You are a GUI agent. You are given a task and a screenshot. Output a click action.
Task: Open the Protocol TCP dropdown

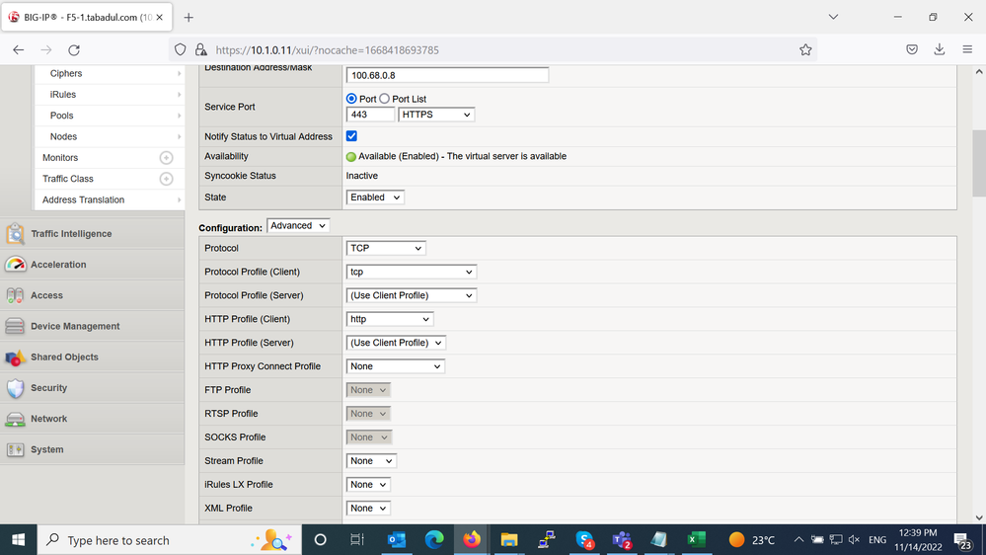tap(386, 249)
